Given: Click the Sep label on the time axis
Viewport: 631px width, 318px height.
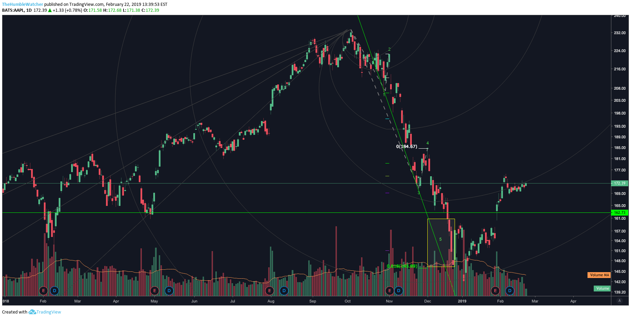Looking at the screenshot, I should pos(313,301).
